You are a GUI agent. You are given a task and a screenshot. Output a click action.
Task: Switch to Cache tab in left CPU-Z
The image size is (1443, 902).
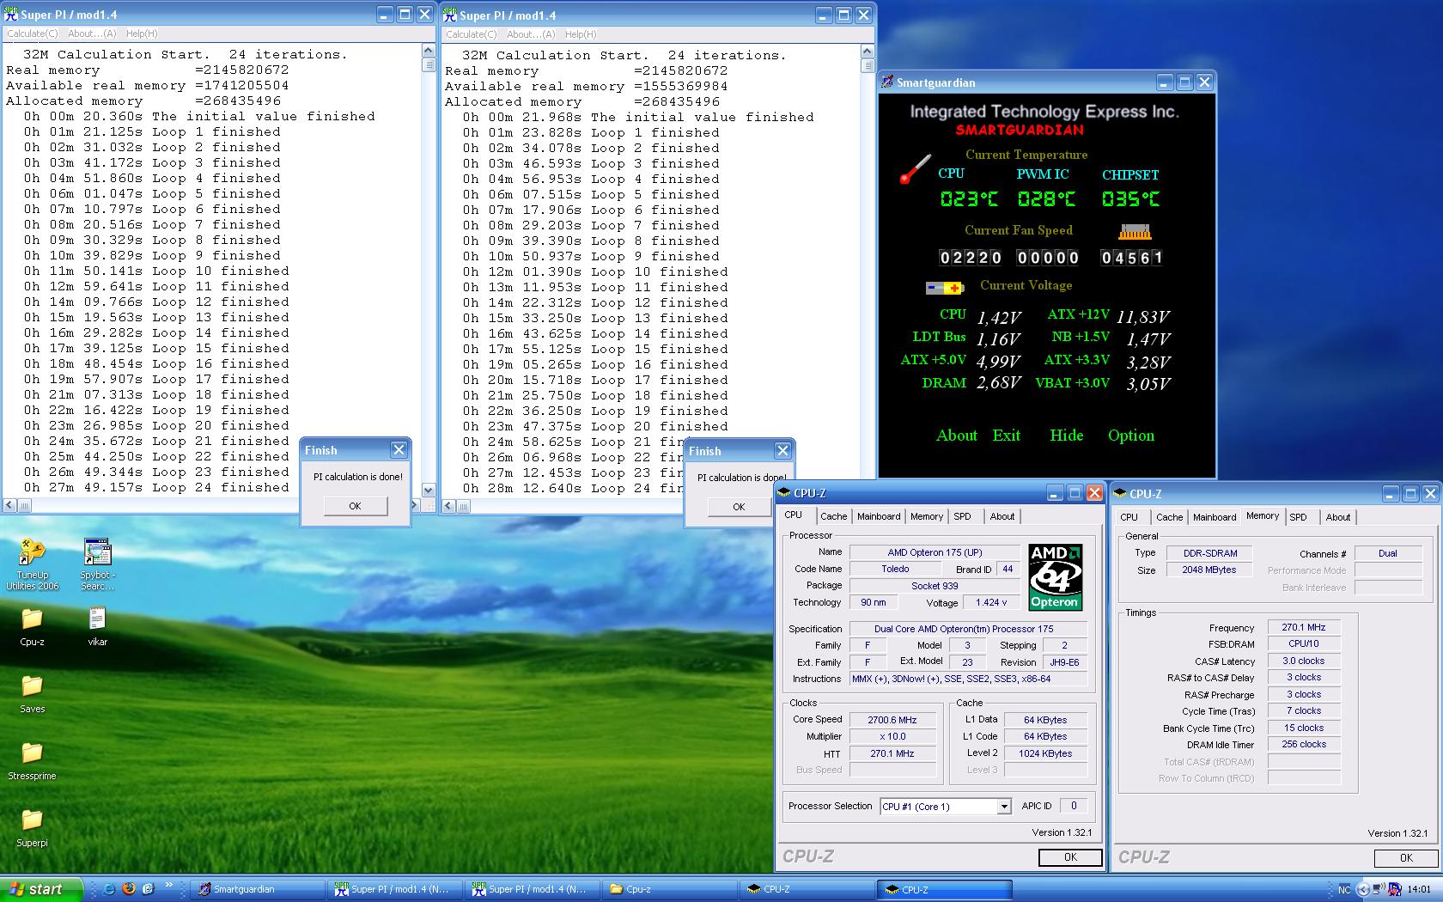coord(833,516)
